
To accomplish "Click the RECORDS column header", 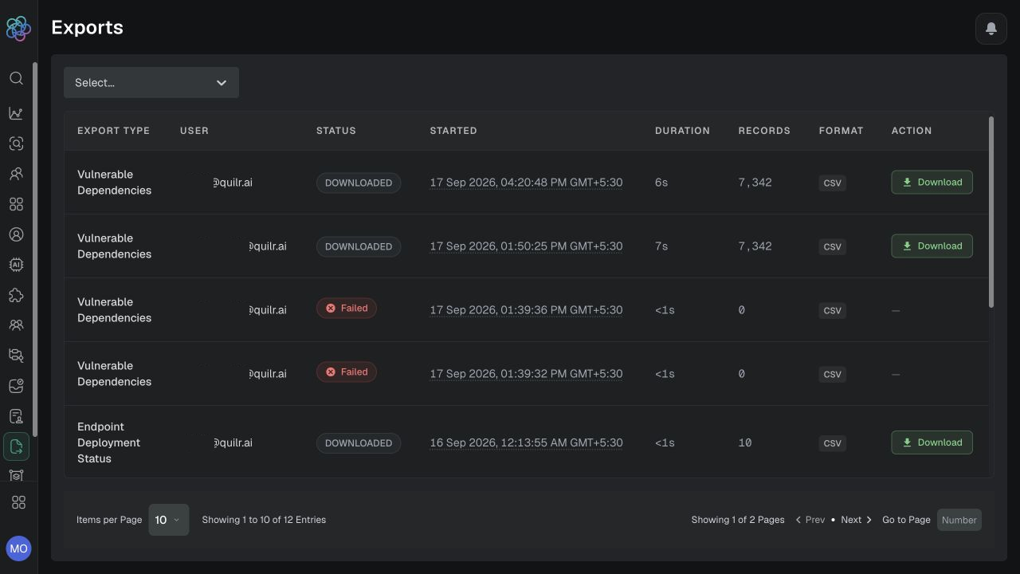I will click(x=764, y=131).
